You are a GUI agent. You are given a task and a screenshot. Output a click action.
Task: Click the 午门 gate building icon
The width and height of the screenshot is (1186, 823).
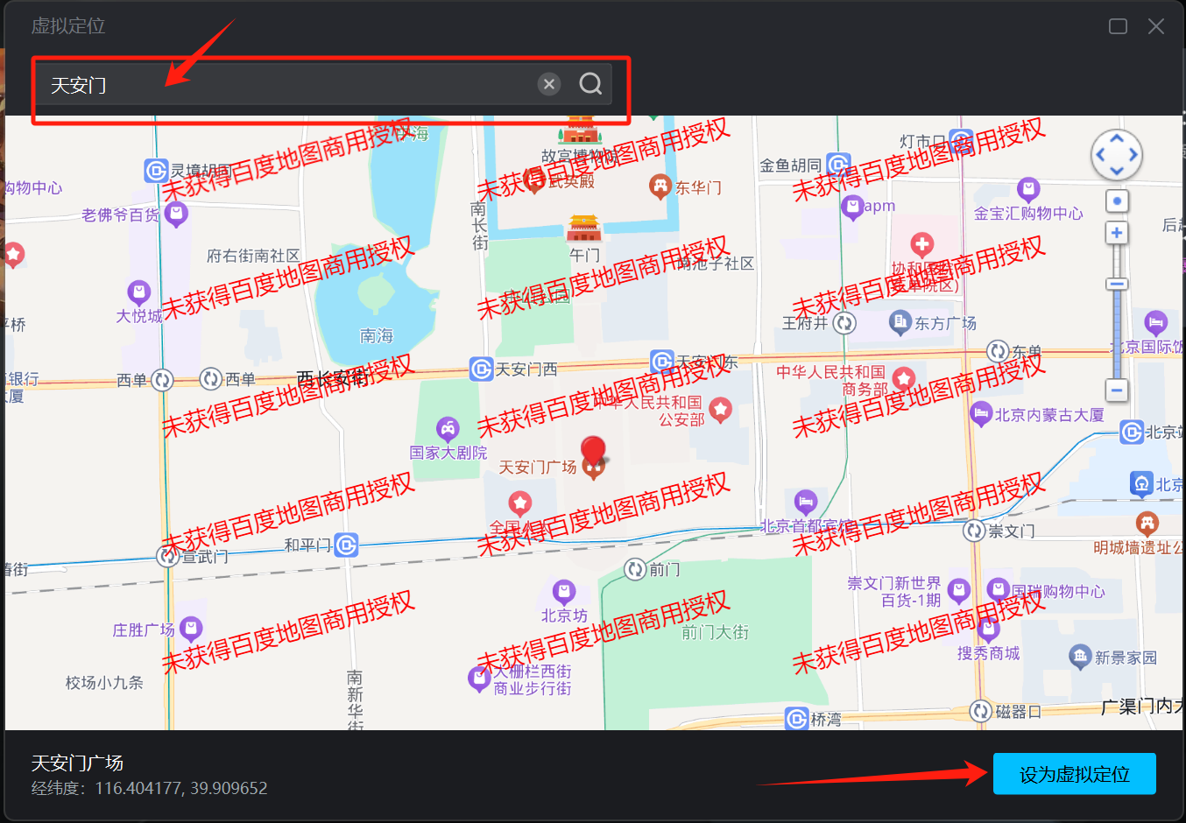tap(584, 228)
